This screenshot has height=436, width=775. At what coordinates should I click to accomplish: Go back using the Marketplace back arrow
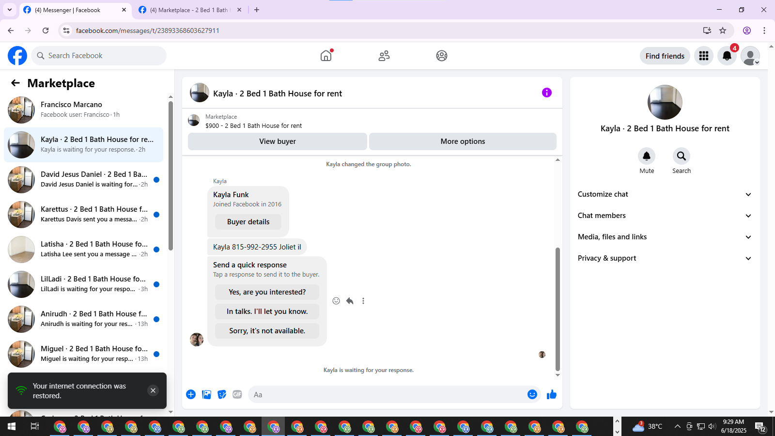(15, 83)
